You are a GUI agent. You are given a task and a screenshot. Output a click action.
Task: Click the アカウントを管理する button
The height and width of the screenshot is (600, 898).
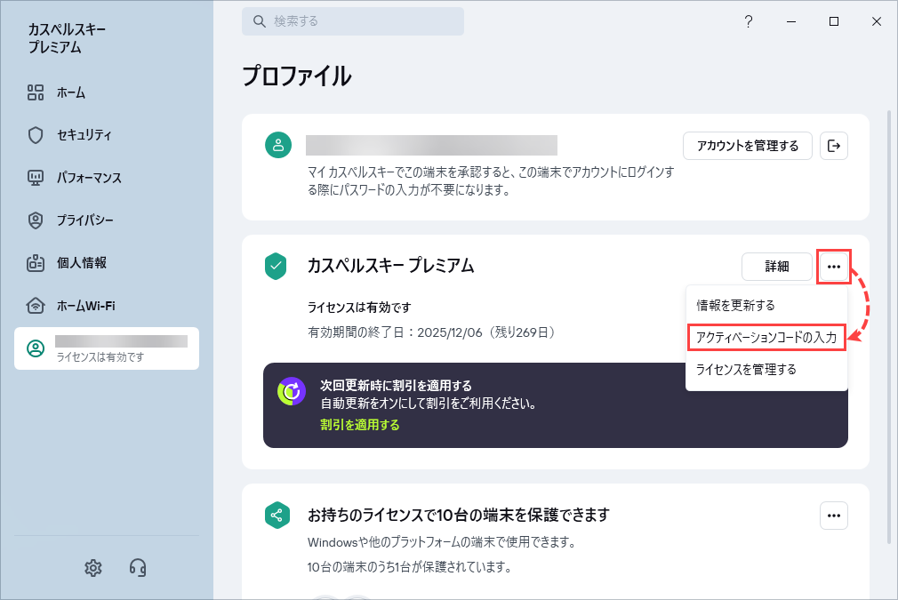coord(747,146)
